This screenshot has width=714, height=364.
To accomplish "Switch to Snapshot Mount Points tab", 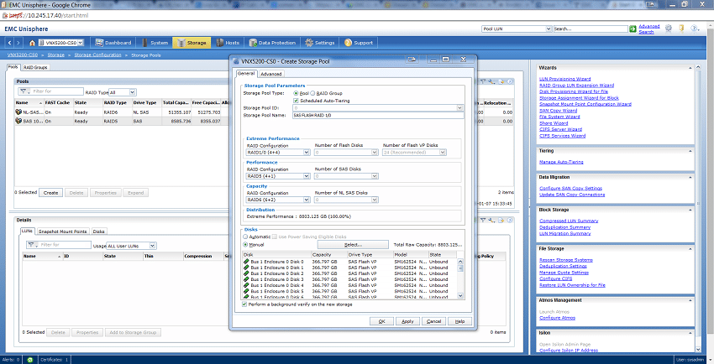I will 62,231.
